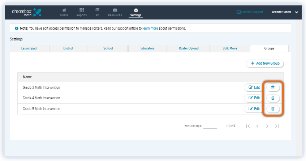The image size is (306, 161).
Task: Open the Reports navigation item
Action: (x=82, y=12)
